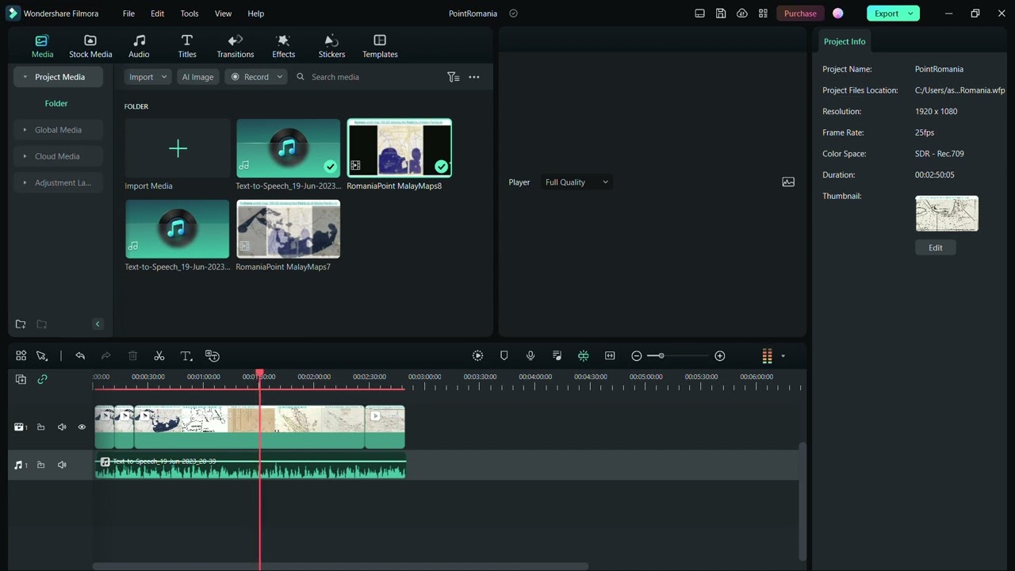Viewport: 1015px width, 571px height.
Task: Open the media panel more options menu
Action: click(474, 77)
